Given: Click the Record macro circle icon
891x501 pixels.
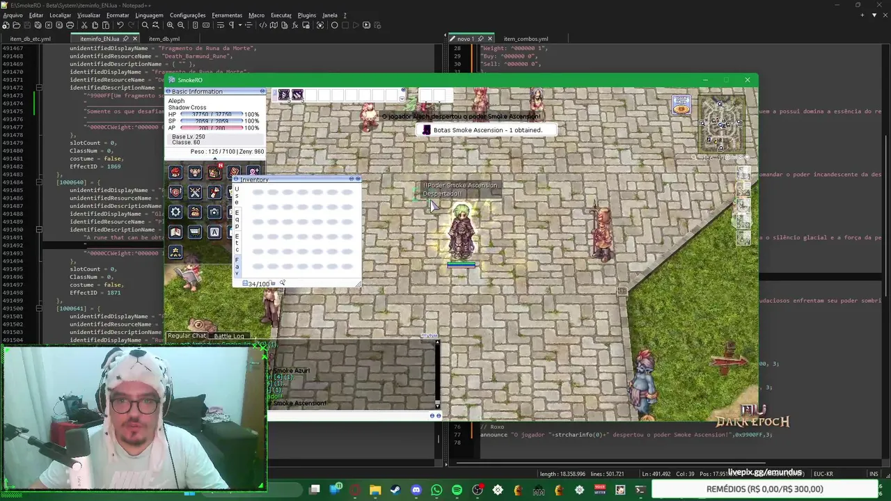Looking at the screenshot, I should click(334, 25).
